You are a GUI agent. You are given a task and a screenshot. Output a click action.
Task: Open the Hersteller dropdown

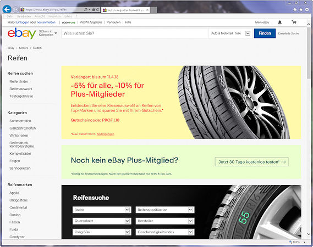(x=165, y=221)
